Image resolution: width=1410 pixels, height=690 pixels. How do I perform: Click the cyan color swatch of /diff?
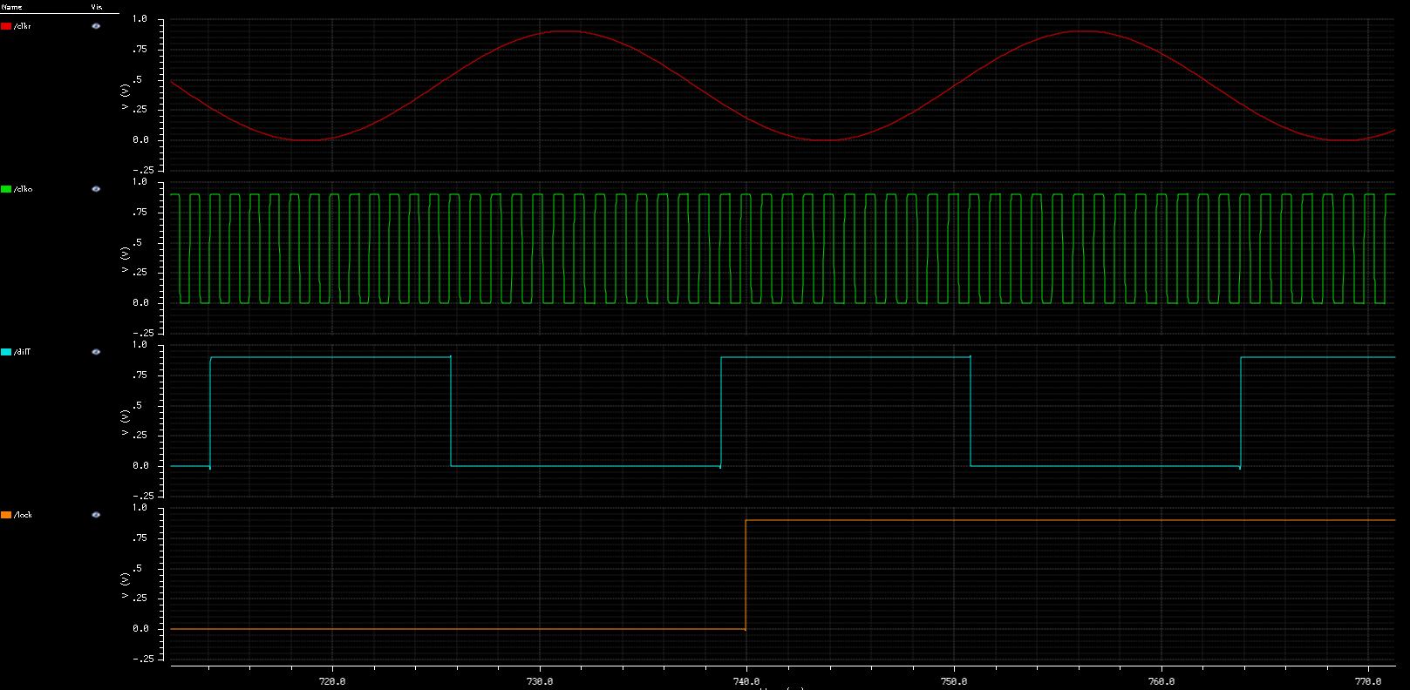(6, 352)
